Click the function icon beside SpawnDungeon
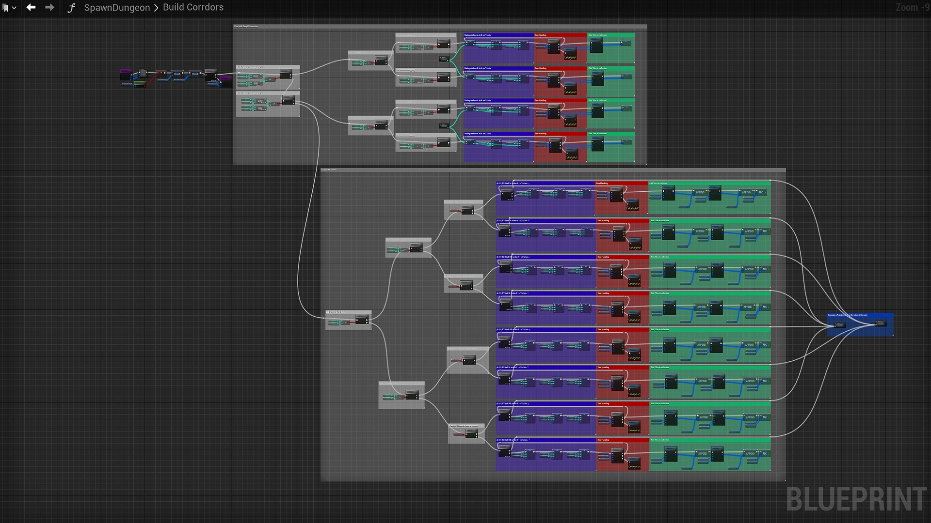Screen dimensions: 931x523 click(x=71, y=8)
